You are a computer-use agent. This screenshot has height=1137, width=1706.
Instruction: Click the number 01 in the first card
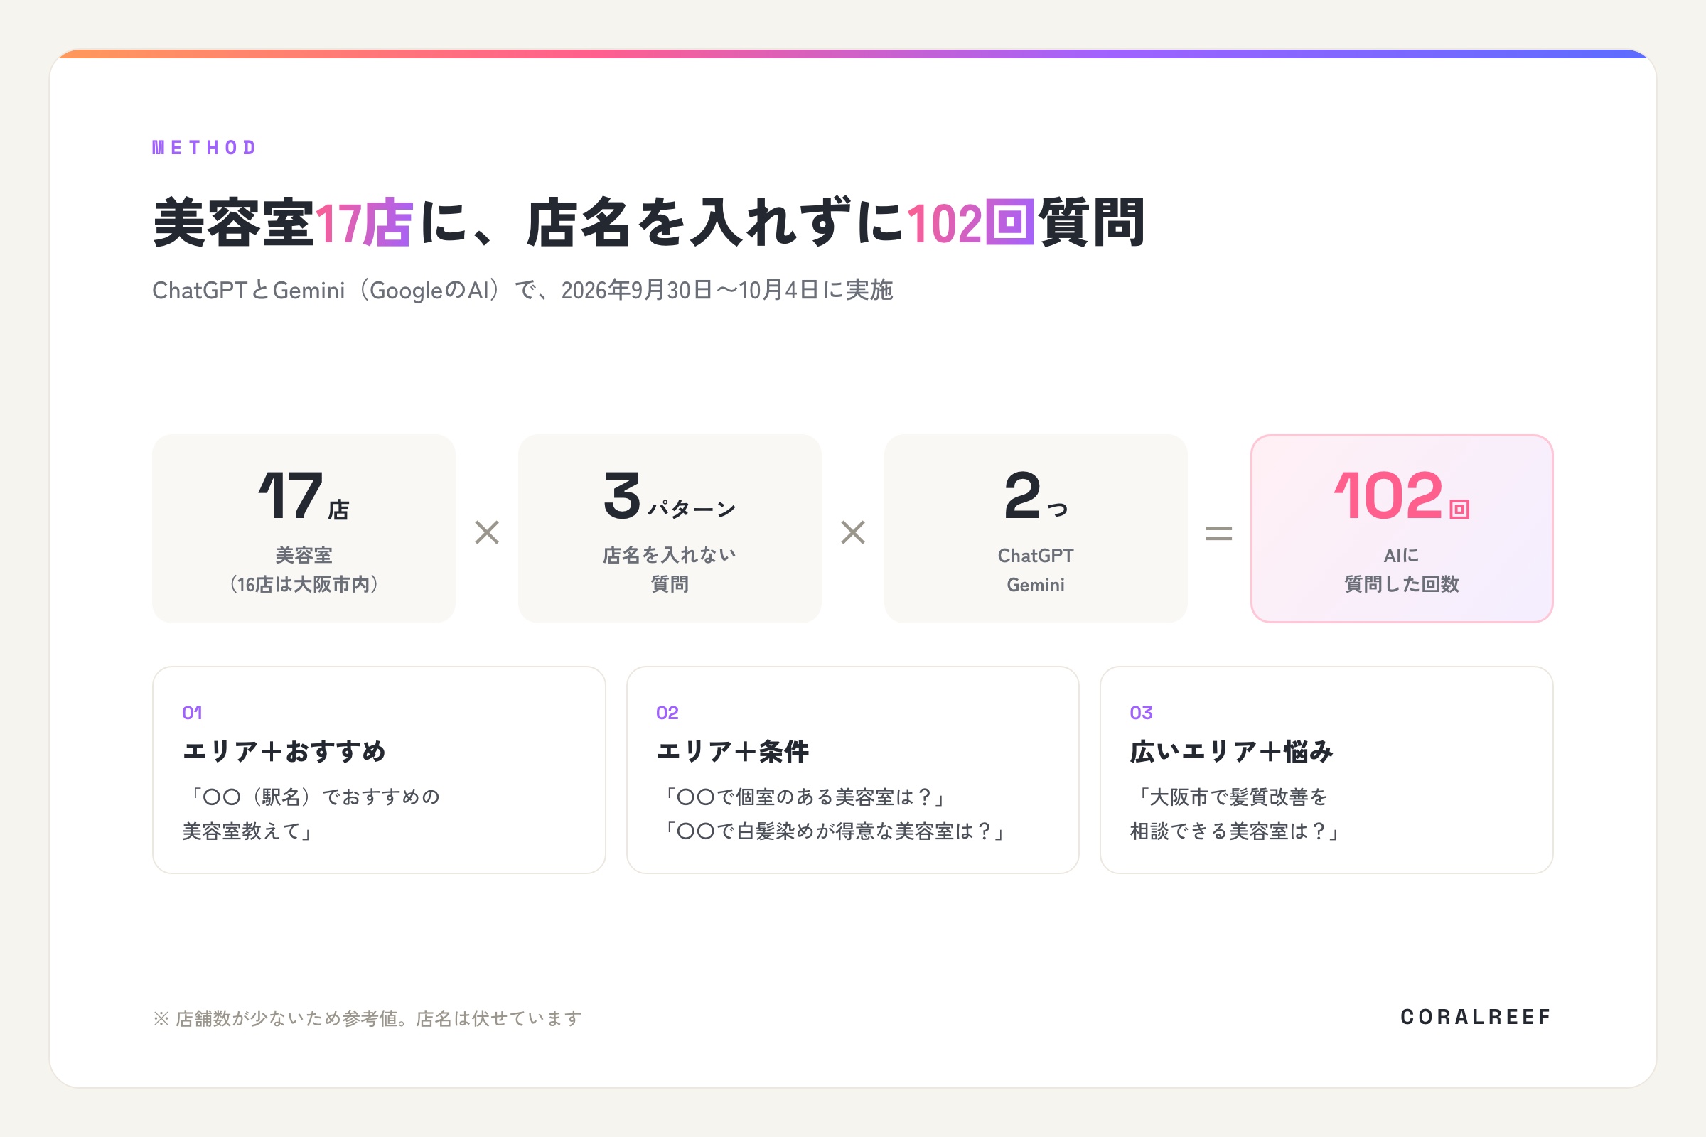[192, 713]
